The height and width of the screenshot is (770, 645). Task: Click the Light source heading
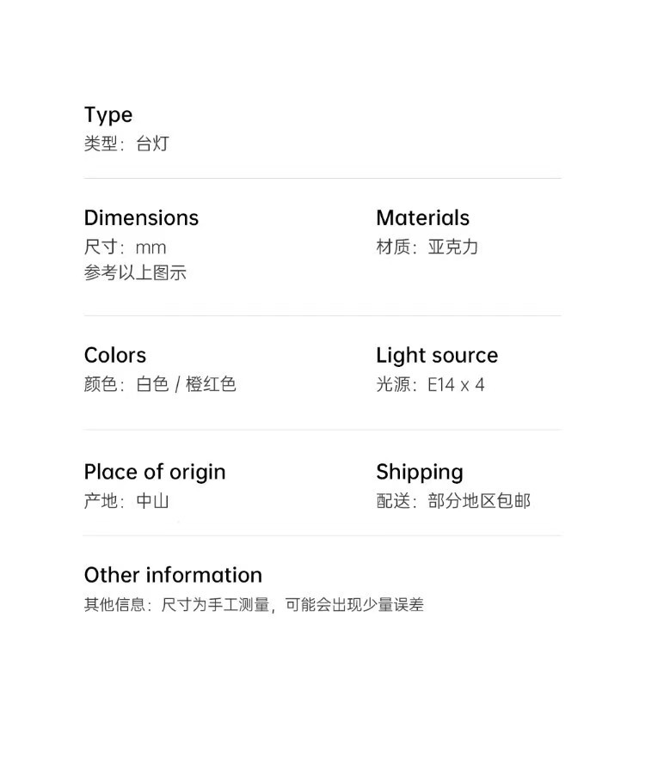437,356
